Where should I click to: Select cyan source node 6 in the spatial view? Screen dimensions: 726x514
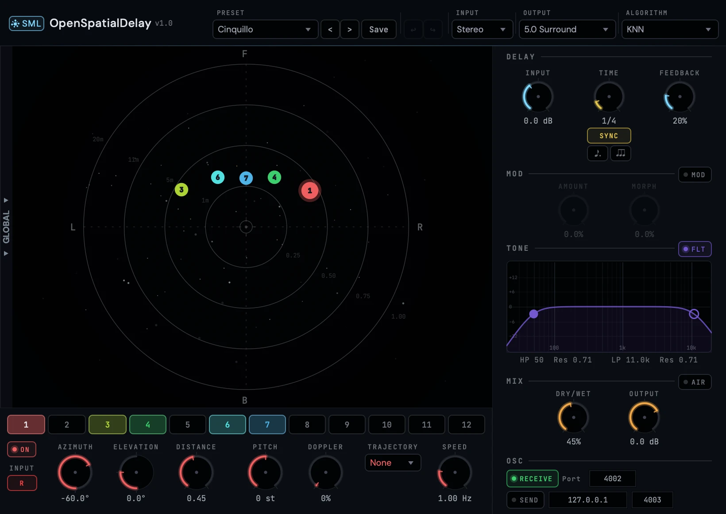click(218, 177)
